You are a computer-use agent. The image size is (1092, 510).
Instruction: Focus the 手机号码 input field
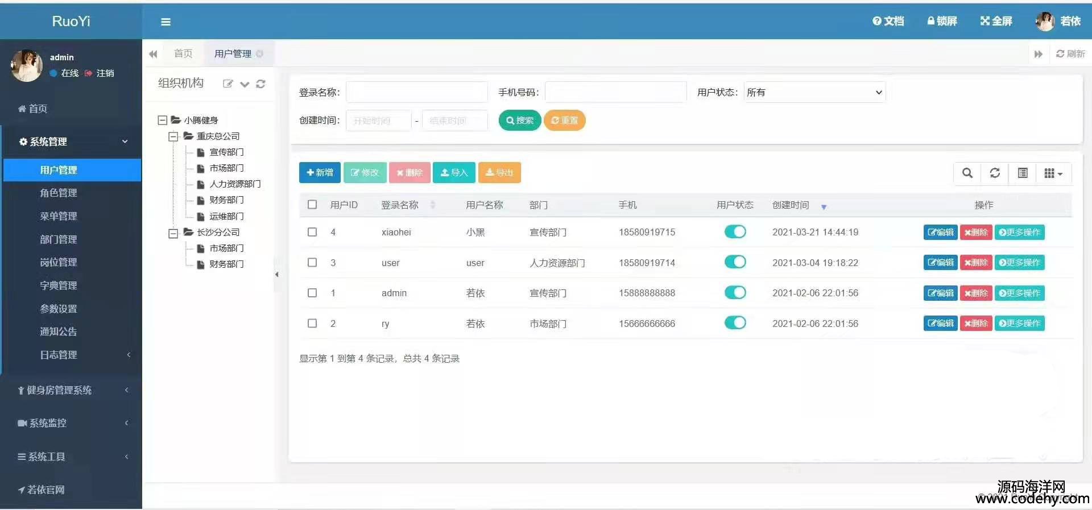(x=615, y=92)
